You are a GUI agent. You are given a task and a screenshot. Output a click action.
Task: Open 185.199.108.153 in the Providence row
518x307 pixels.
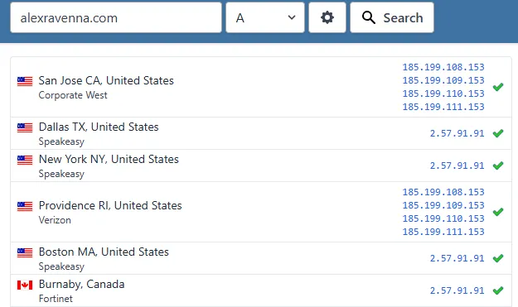[443, 192]
